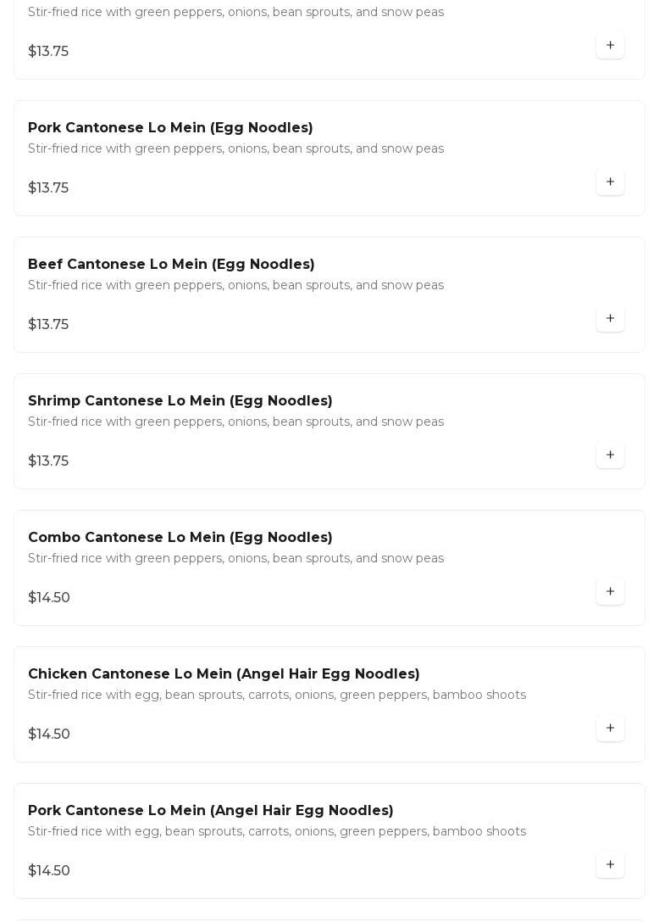Select the Beef Cantonese Lo Mein heading
This screenshot has height=922, width=659.
[171, 264]
